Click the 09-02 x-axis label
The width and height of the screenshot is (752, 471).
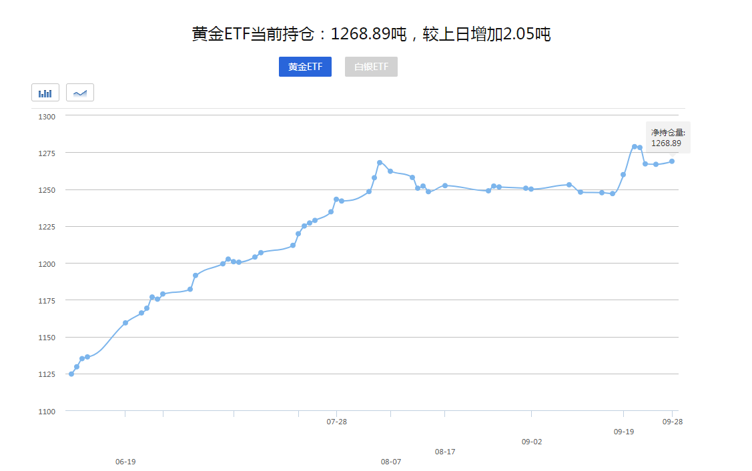[x=532, y=442]
